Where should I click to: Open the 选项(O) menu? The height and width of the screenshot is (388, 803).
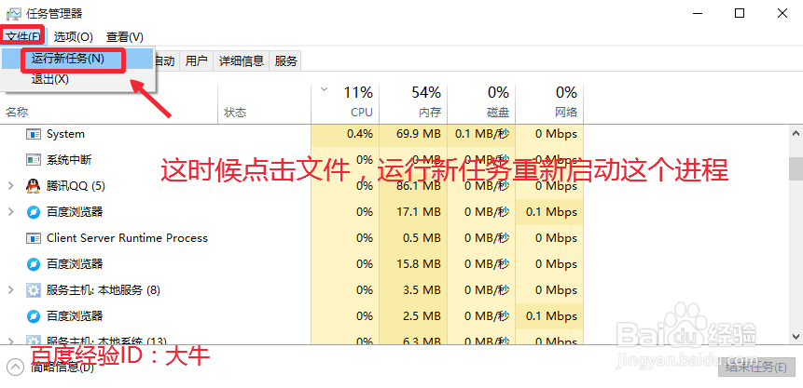[74, 37]
